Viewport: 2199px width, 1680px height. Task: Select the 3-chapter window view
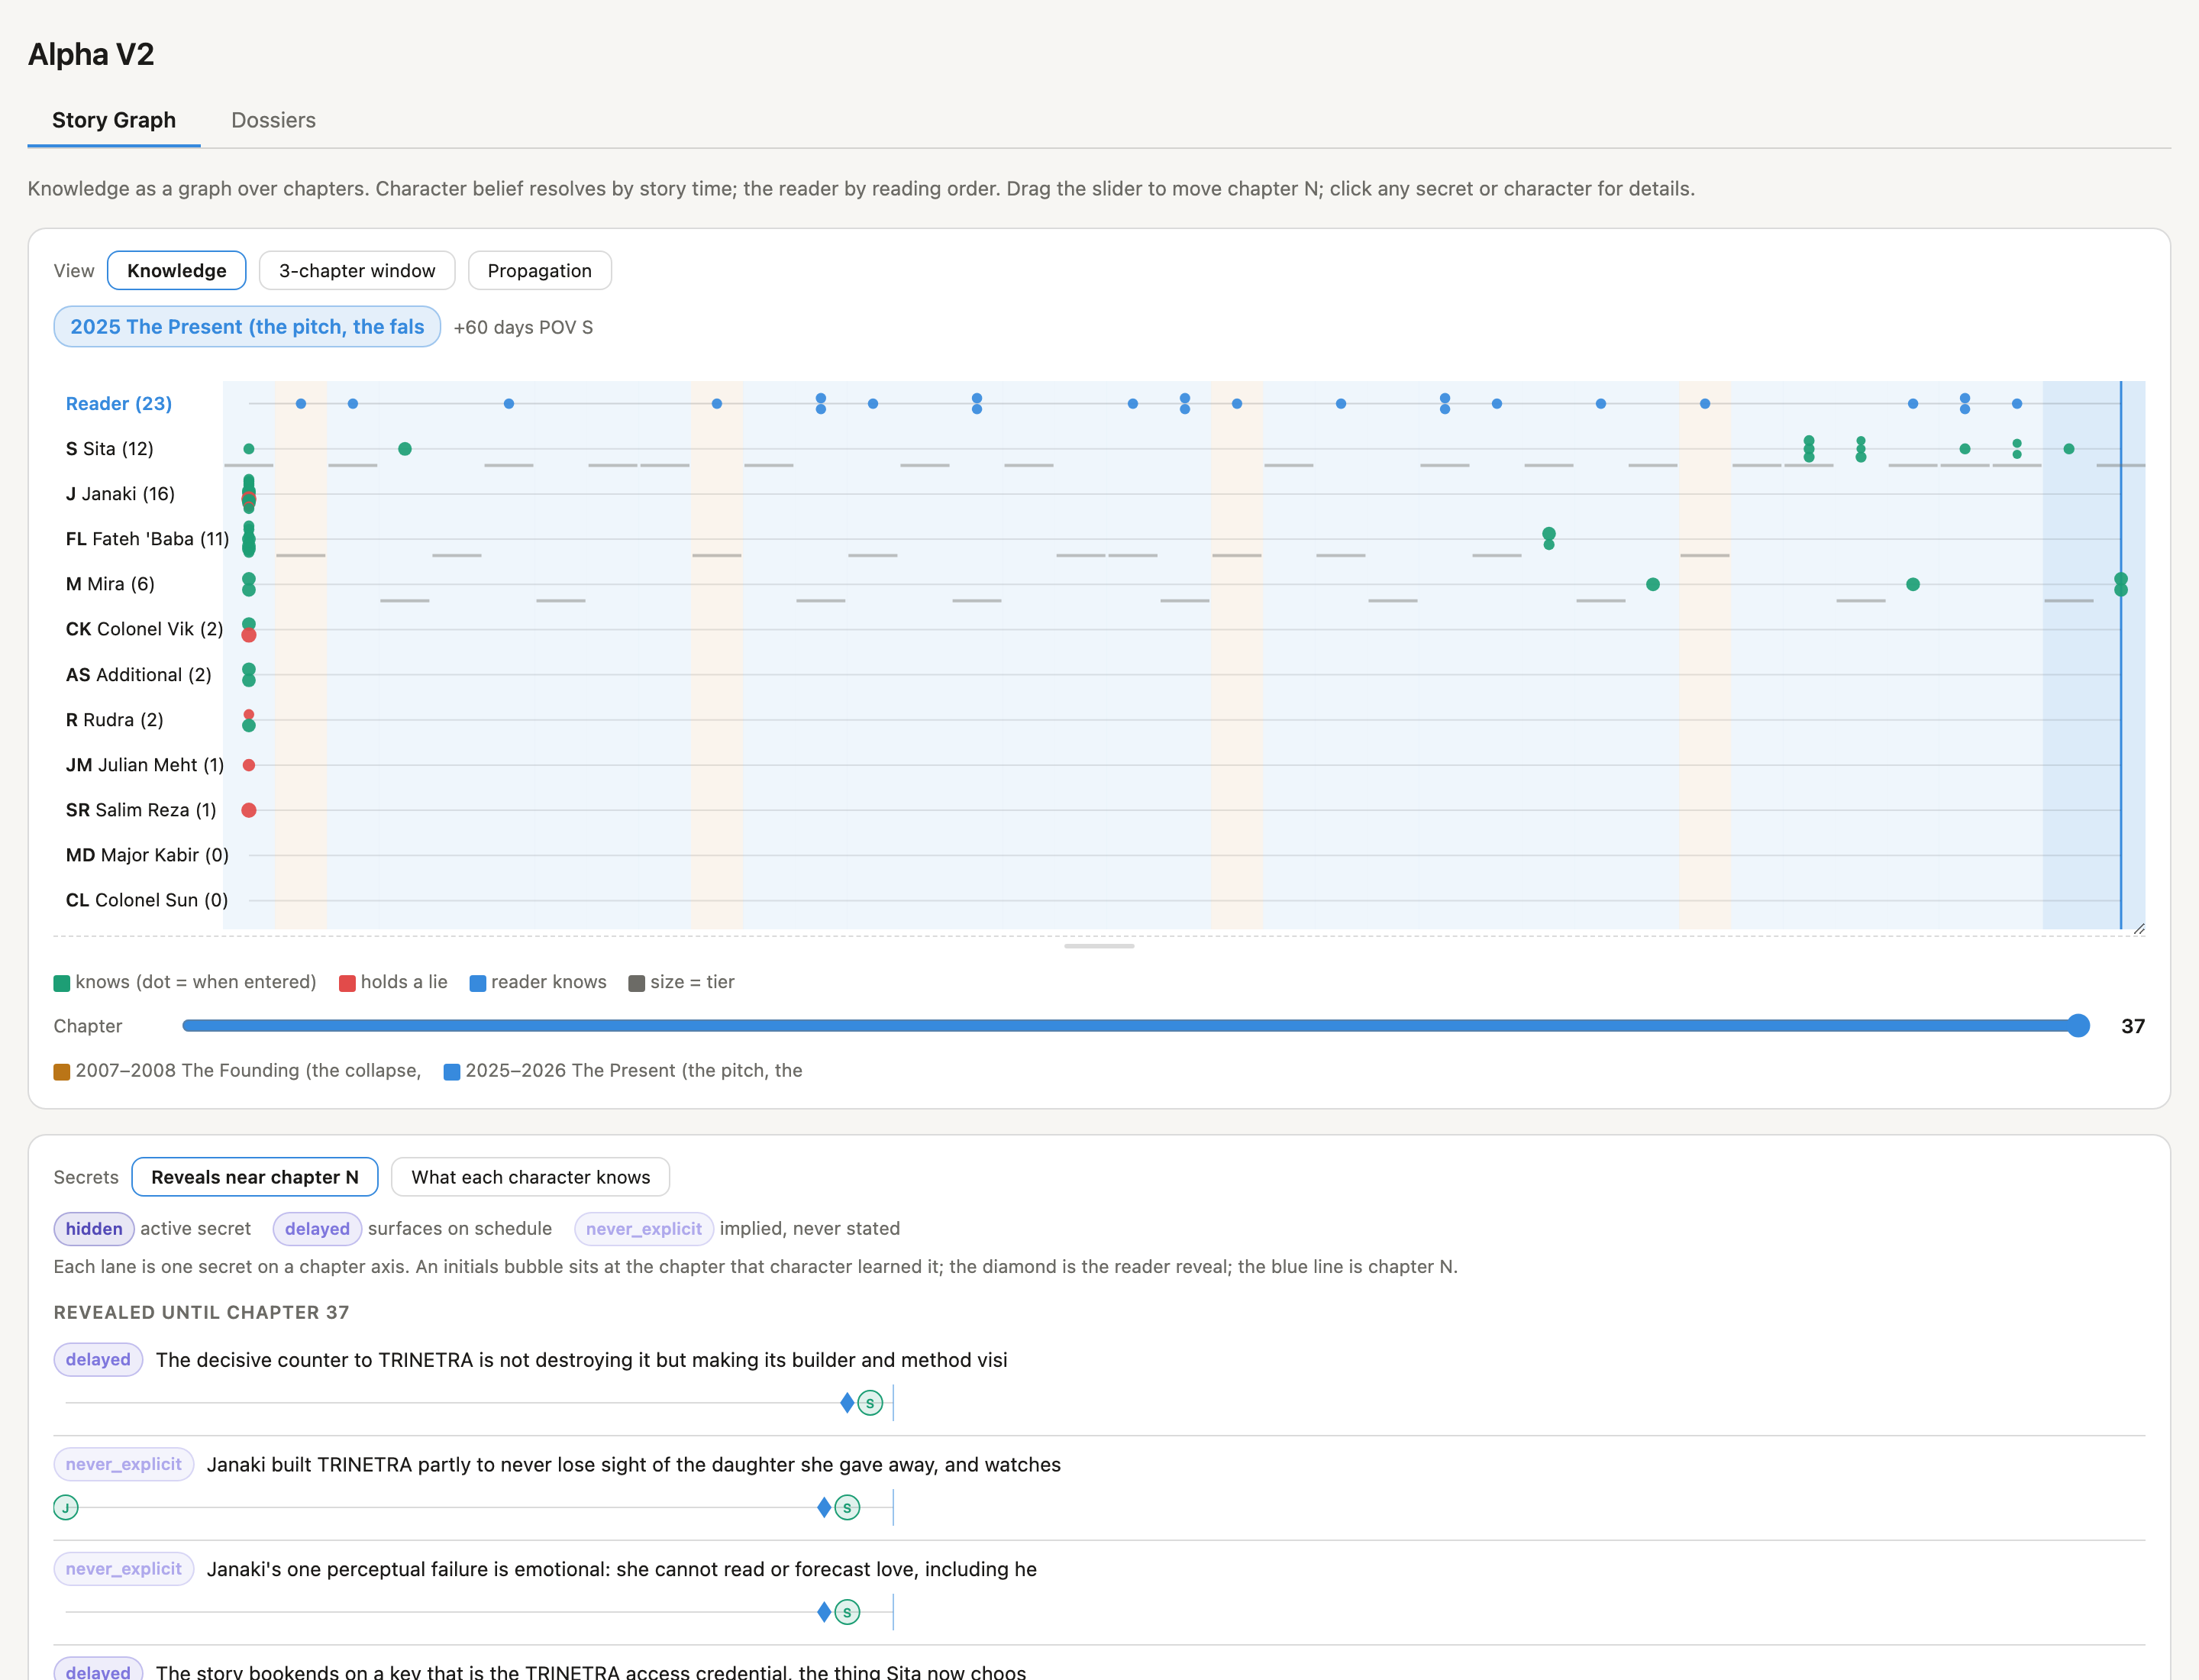point(357,270)
